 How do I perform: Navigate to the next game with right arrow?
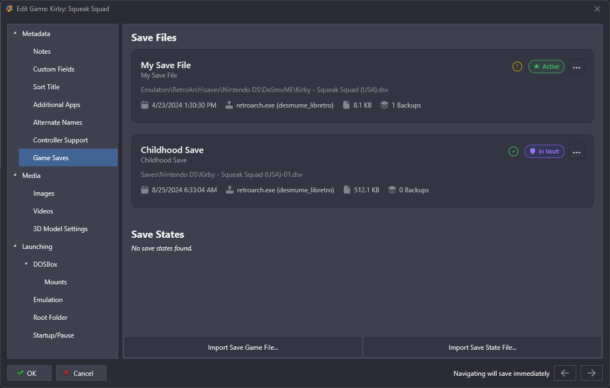(591, 373)
